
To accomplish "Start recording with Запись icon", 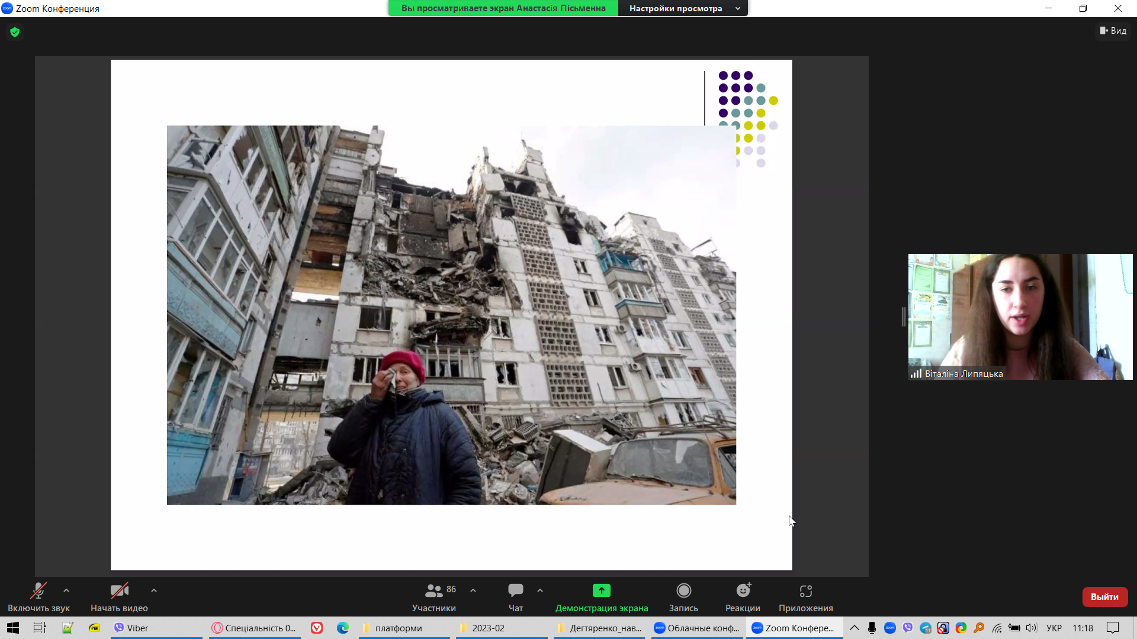I will pos(683,591).
